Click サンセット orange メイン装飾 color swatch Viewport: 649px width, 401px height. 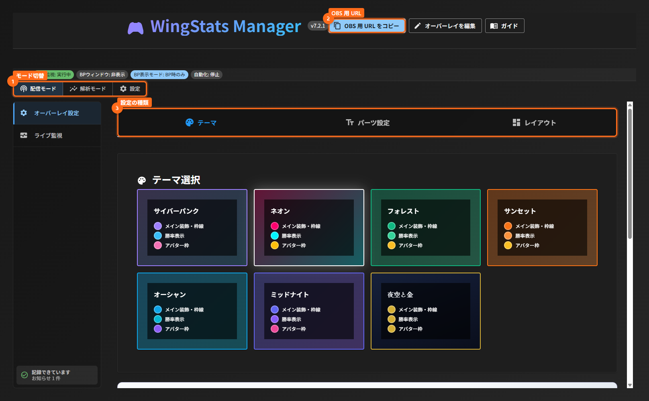click(x=508, y=226)
